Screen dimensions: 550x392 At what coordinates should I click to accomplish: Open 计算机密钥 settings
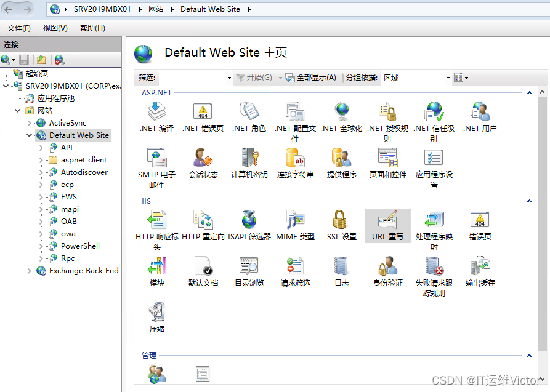(x=249, y=163)
